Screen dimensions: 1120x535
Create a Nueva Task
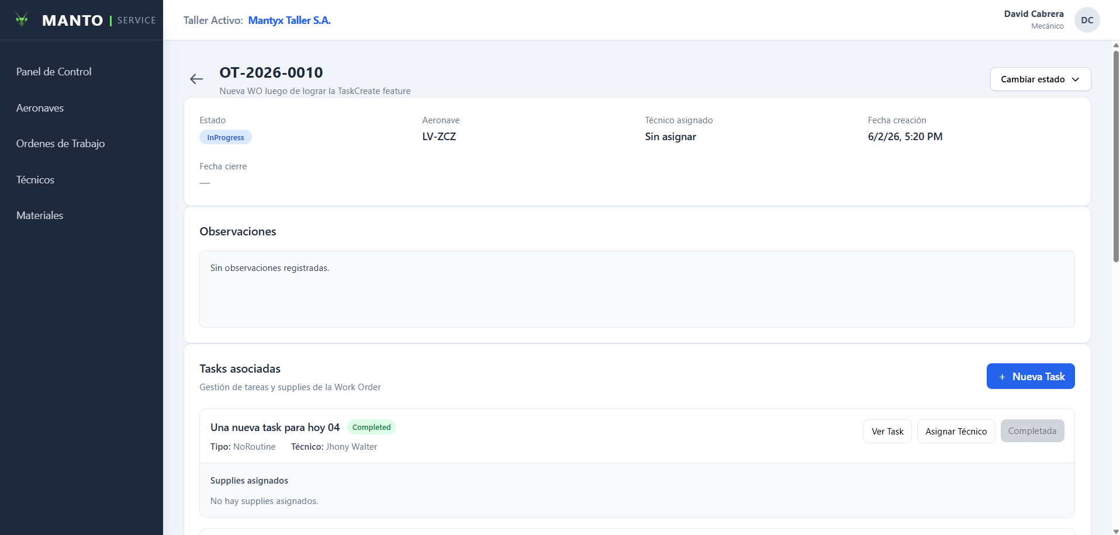coord(1031,376)
